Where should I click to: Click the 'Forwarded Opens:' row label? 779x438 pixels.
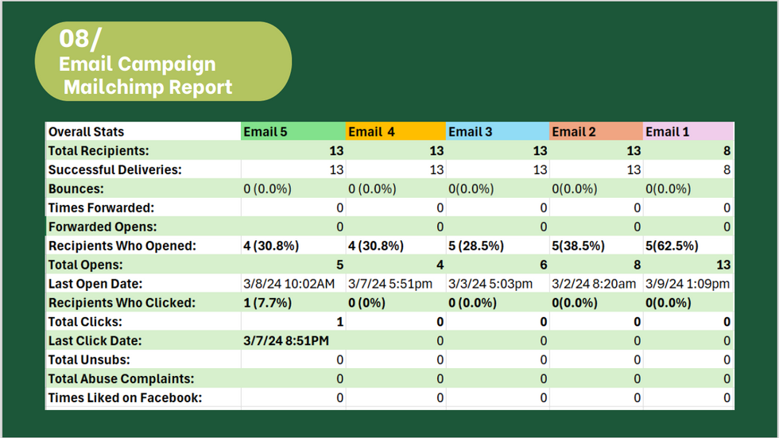(103, 227)
